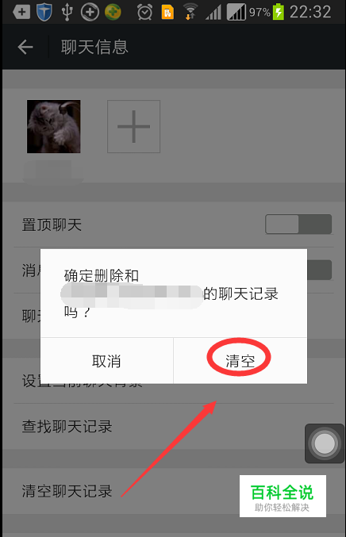
Task: Tap the 聊天信息 page title
Action: 94,47
